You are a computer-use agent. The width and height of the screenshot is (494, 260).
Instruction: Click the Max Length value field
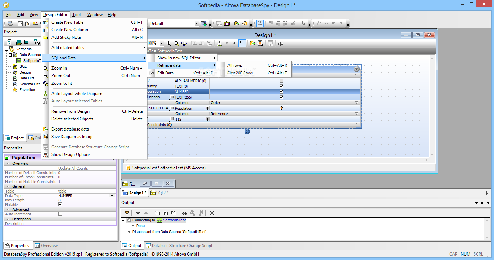point(87,200)
